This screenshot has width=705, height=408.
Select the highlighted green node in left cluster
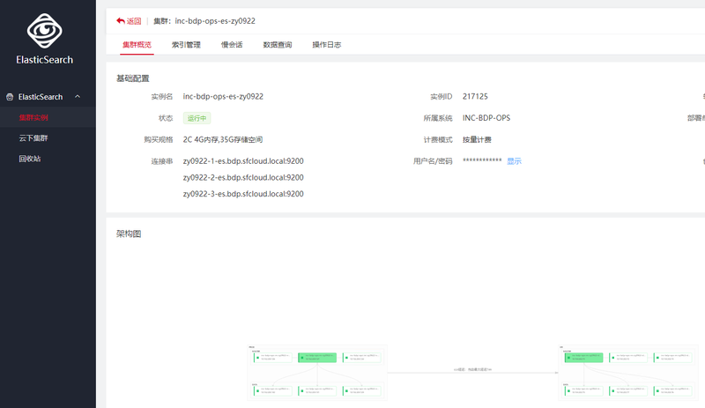pos(318,357)
